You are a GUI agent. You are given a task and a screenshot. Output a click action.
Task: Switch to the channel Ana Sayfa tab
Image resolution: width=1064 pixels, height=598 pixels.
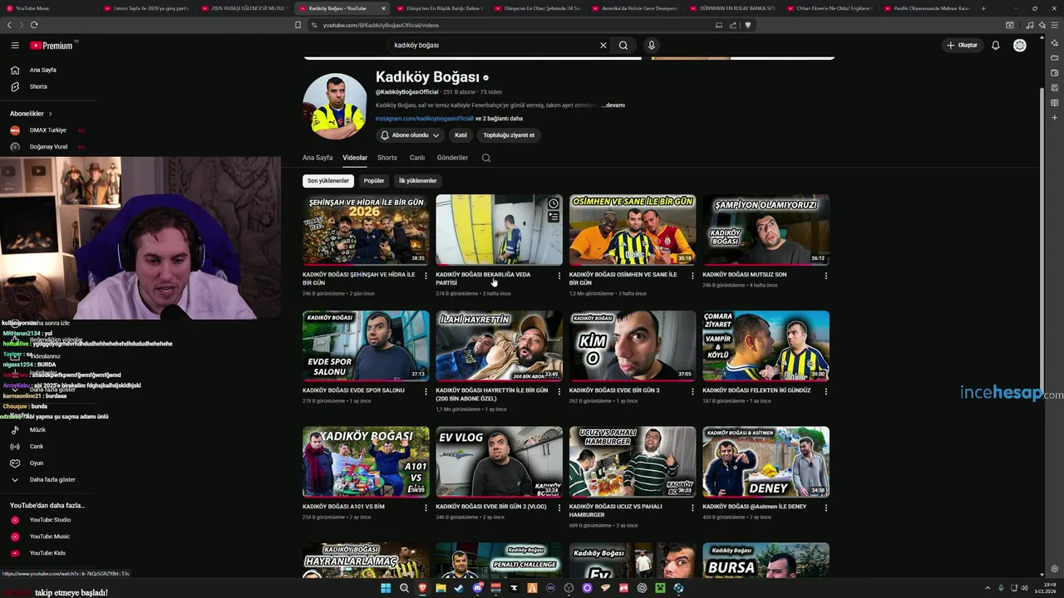(x=318, y=158)
